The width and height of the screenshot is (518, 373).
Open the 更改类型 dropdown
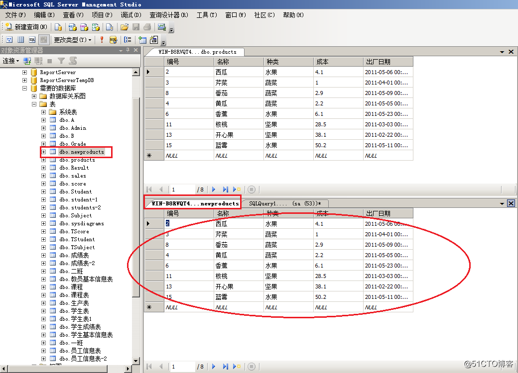coord(72,40)
